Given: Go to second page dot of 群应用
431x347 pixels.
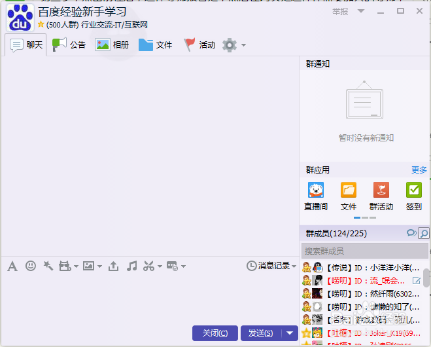Looking at the screenshot, I should [365, 217].
